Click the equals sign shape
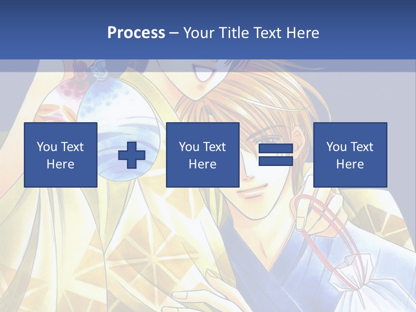This screenshot has width=416, height=312. (x=276, y=155)
